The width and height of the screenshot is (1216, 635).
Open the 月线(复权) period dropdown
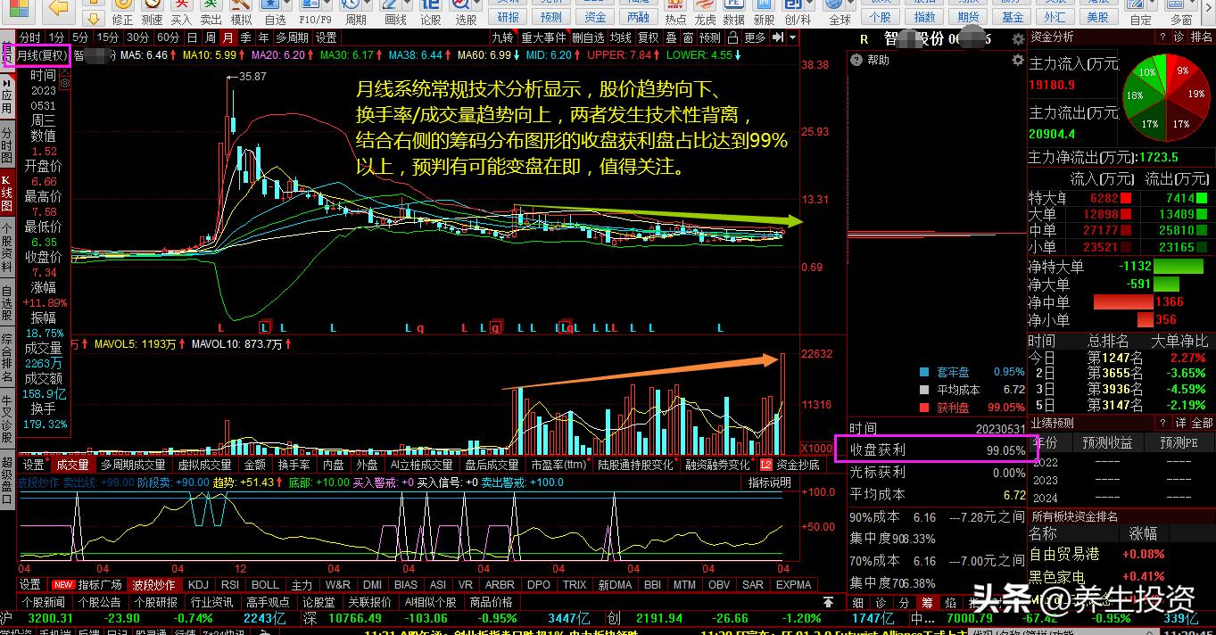[37, 55]
